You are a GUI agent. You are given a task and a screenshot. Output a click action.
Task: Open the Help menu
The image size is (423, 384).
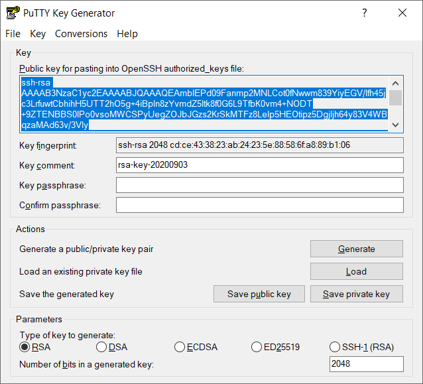pyautogui.click(x=127, y=34)
